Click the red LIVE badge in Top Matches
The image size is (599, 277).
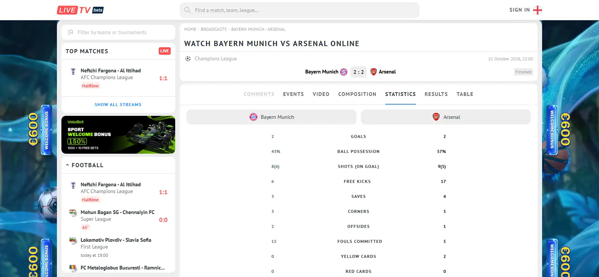click(x=165, y=51)
